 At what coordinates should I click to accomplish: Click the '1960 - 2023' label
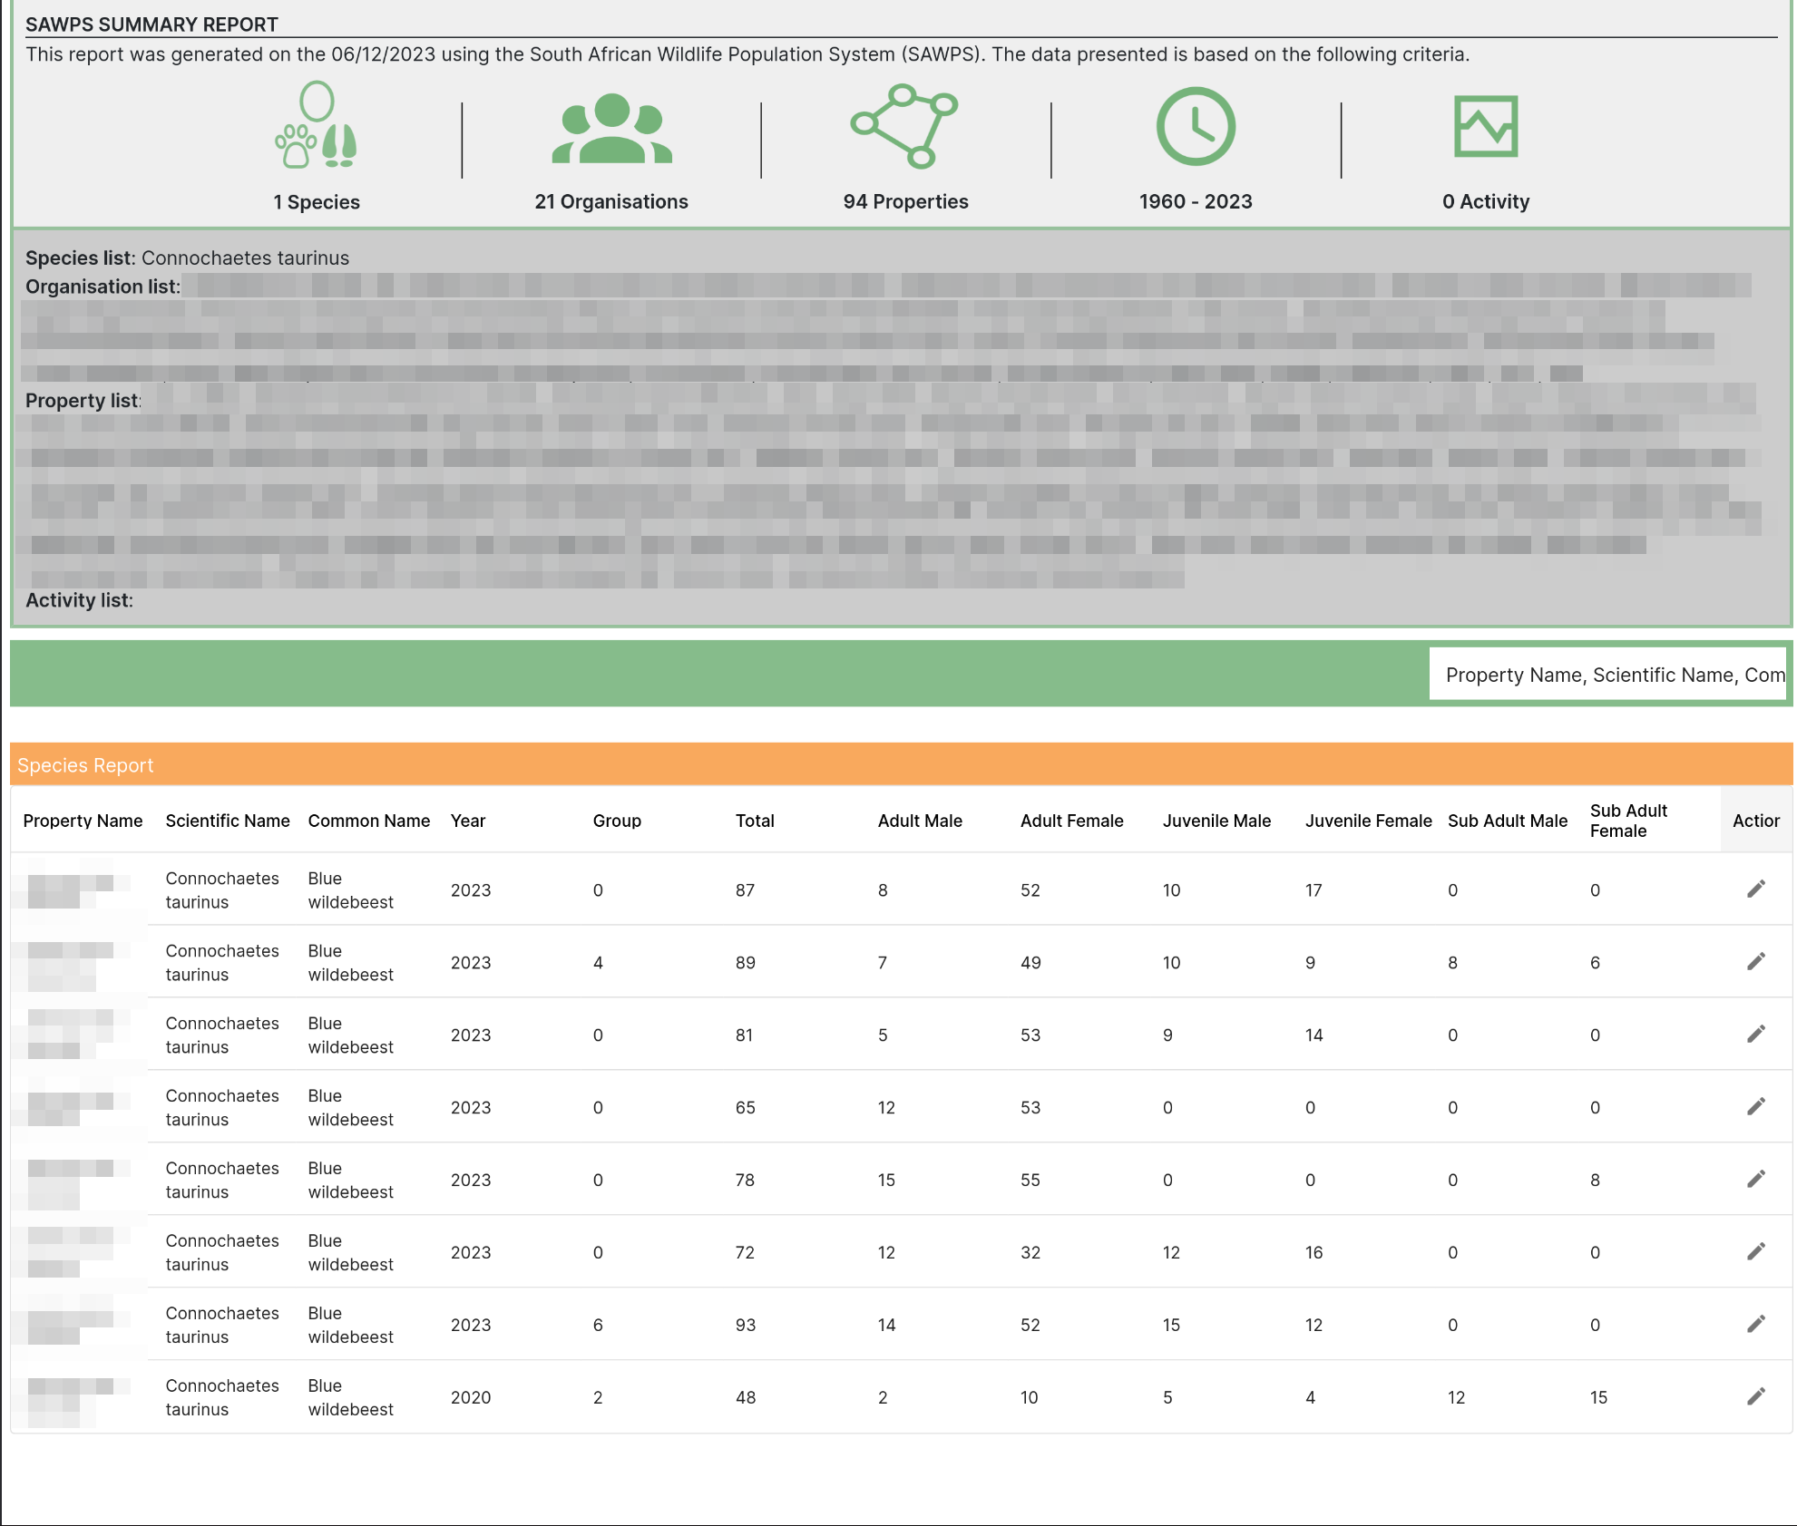[1196, 201]
